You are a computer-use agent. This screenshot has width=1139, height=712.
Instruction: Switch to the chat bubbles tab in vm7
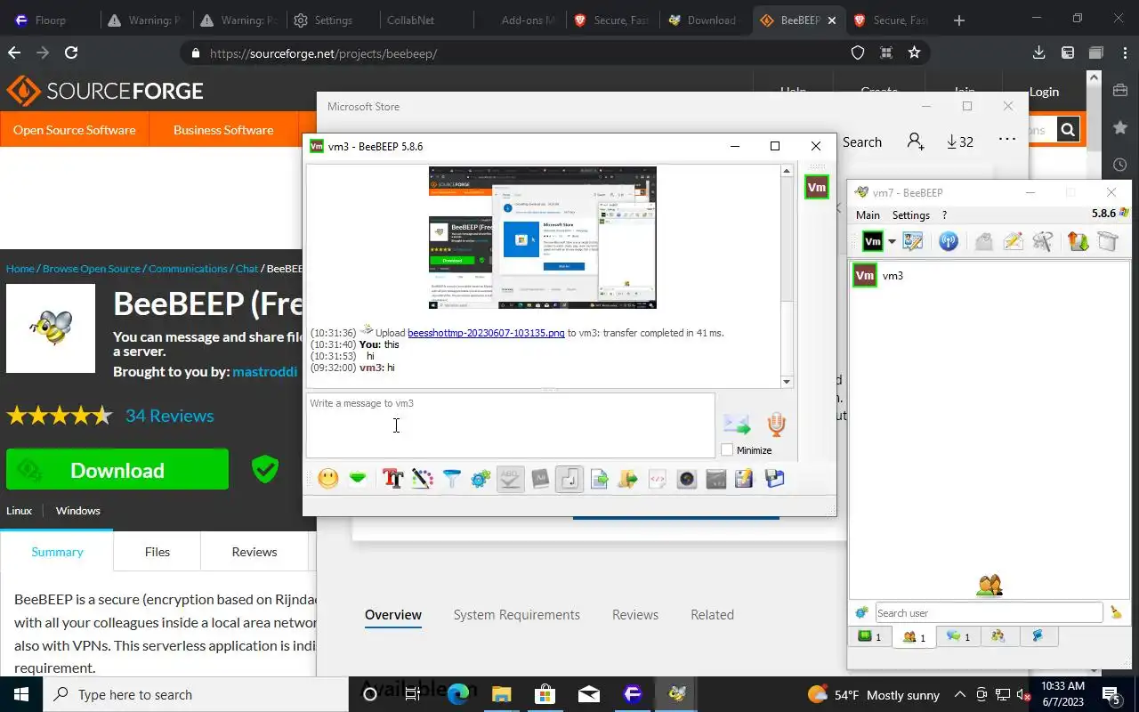click(x=958, y=636)
